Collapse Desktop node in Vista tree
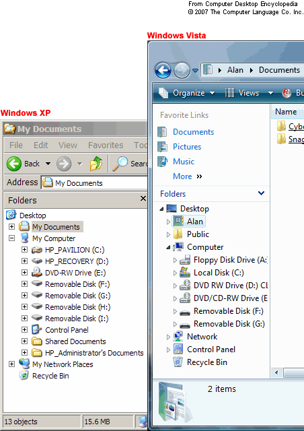 point(161,209)
